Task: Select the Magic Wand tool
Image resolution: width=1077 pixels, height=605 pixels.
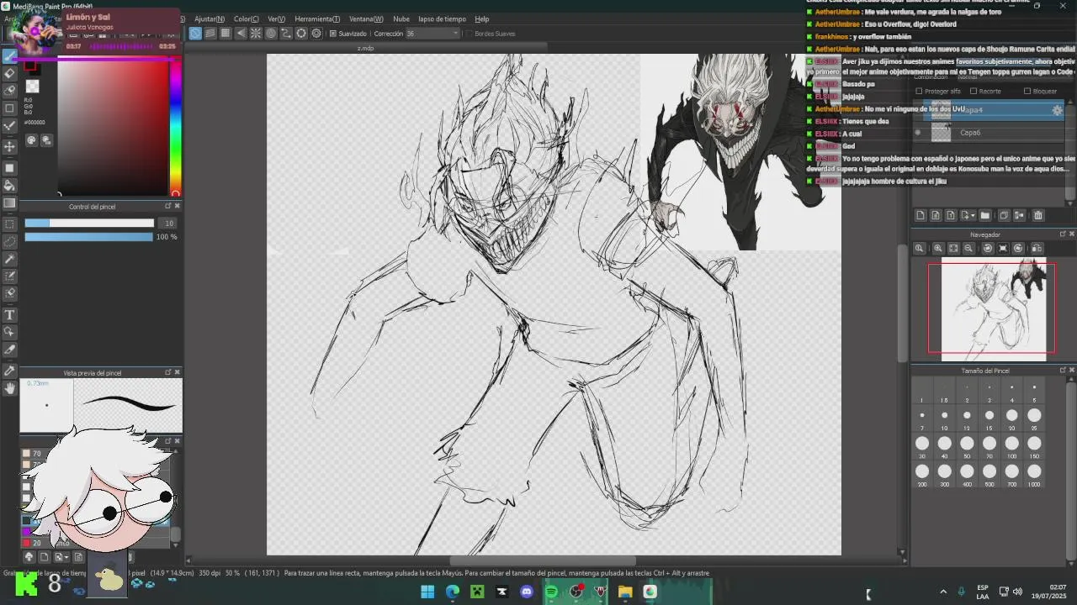Action: [x=10, y=259]
